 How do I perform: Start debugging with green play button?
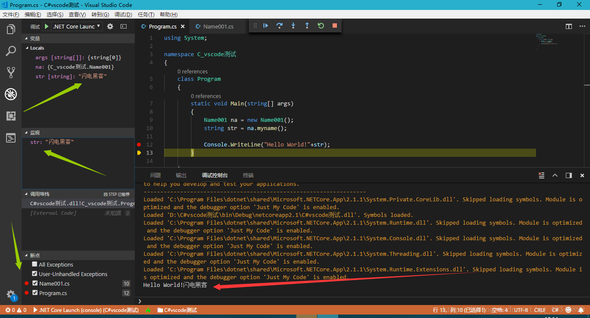pos(46,26)
